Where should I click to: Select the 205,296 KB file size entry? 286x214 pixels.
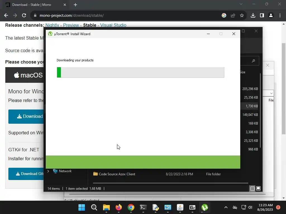coord(250,89)
